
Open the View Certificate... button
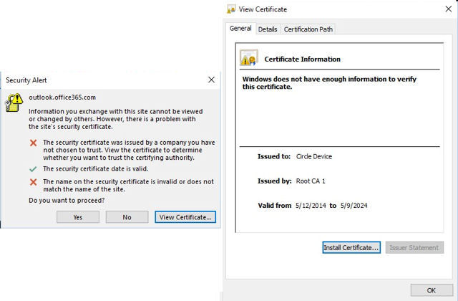pyautogui.click(x=185, y=217)
